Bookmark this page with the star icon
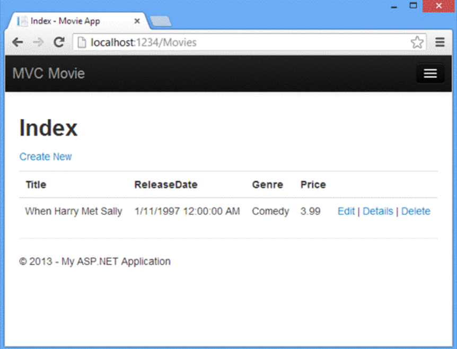 point(417,42)
